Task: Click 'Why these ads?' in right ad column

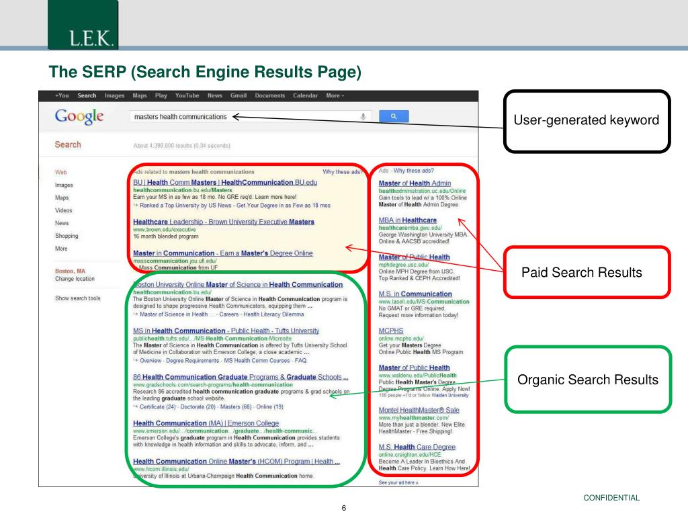Action: coord(413,171)
